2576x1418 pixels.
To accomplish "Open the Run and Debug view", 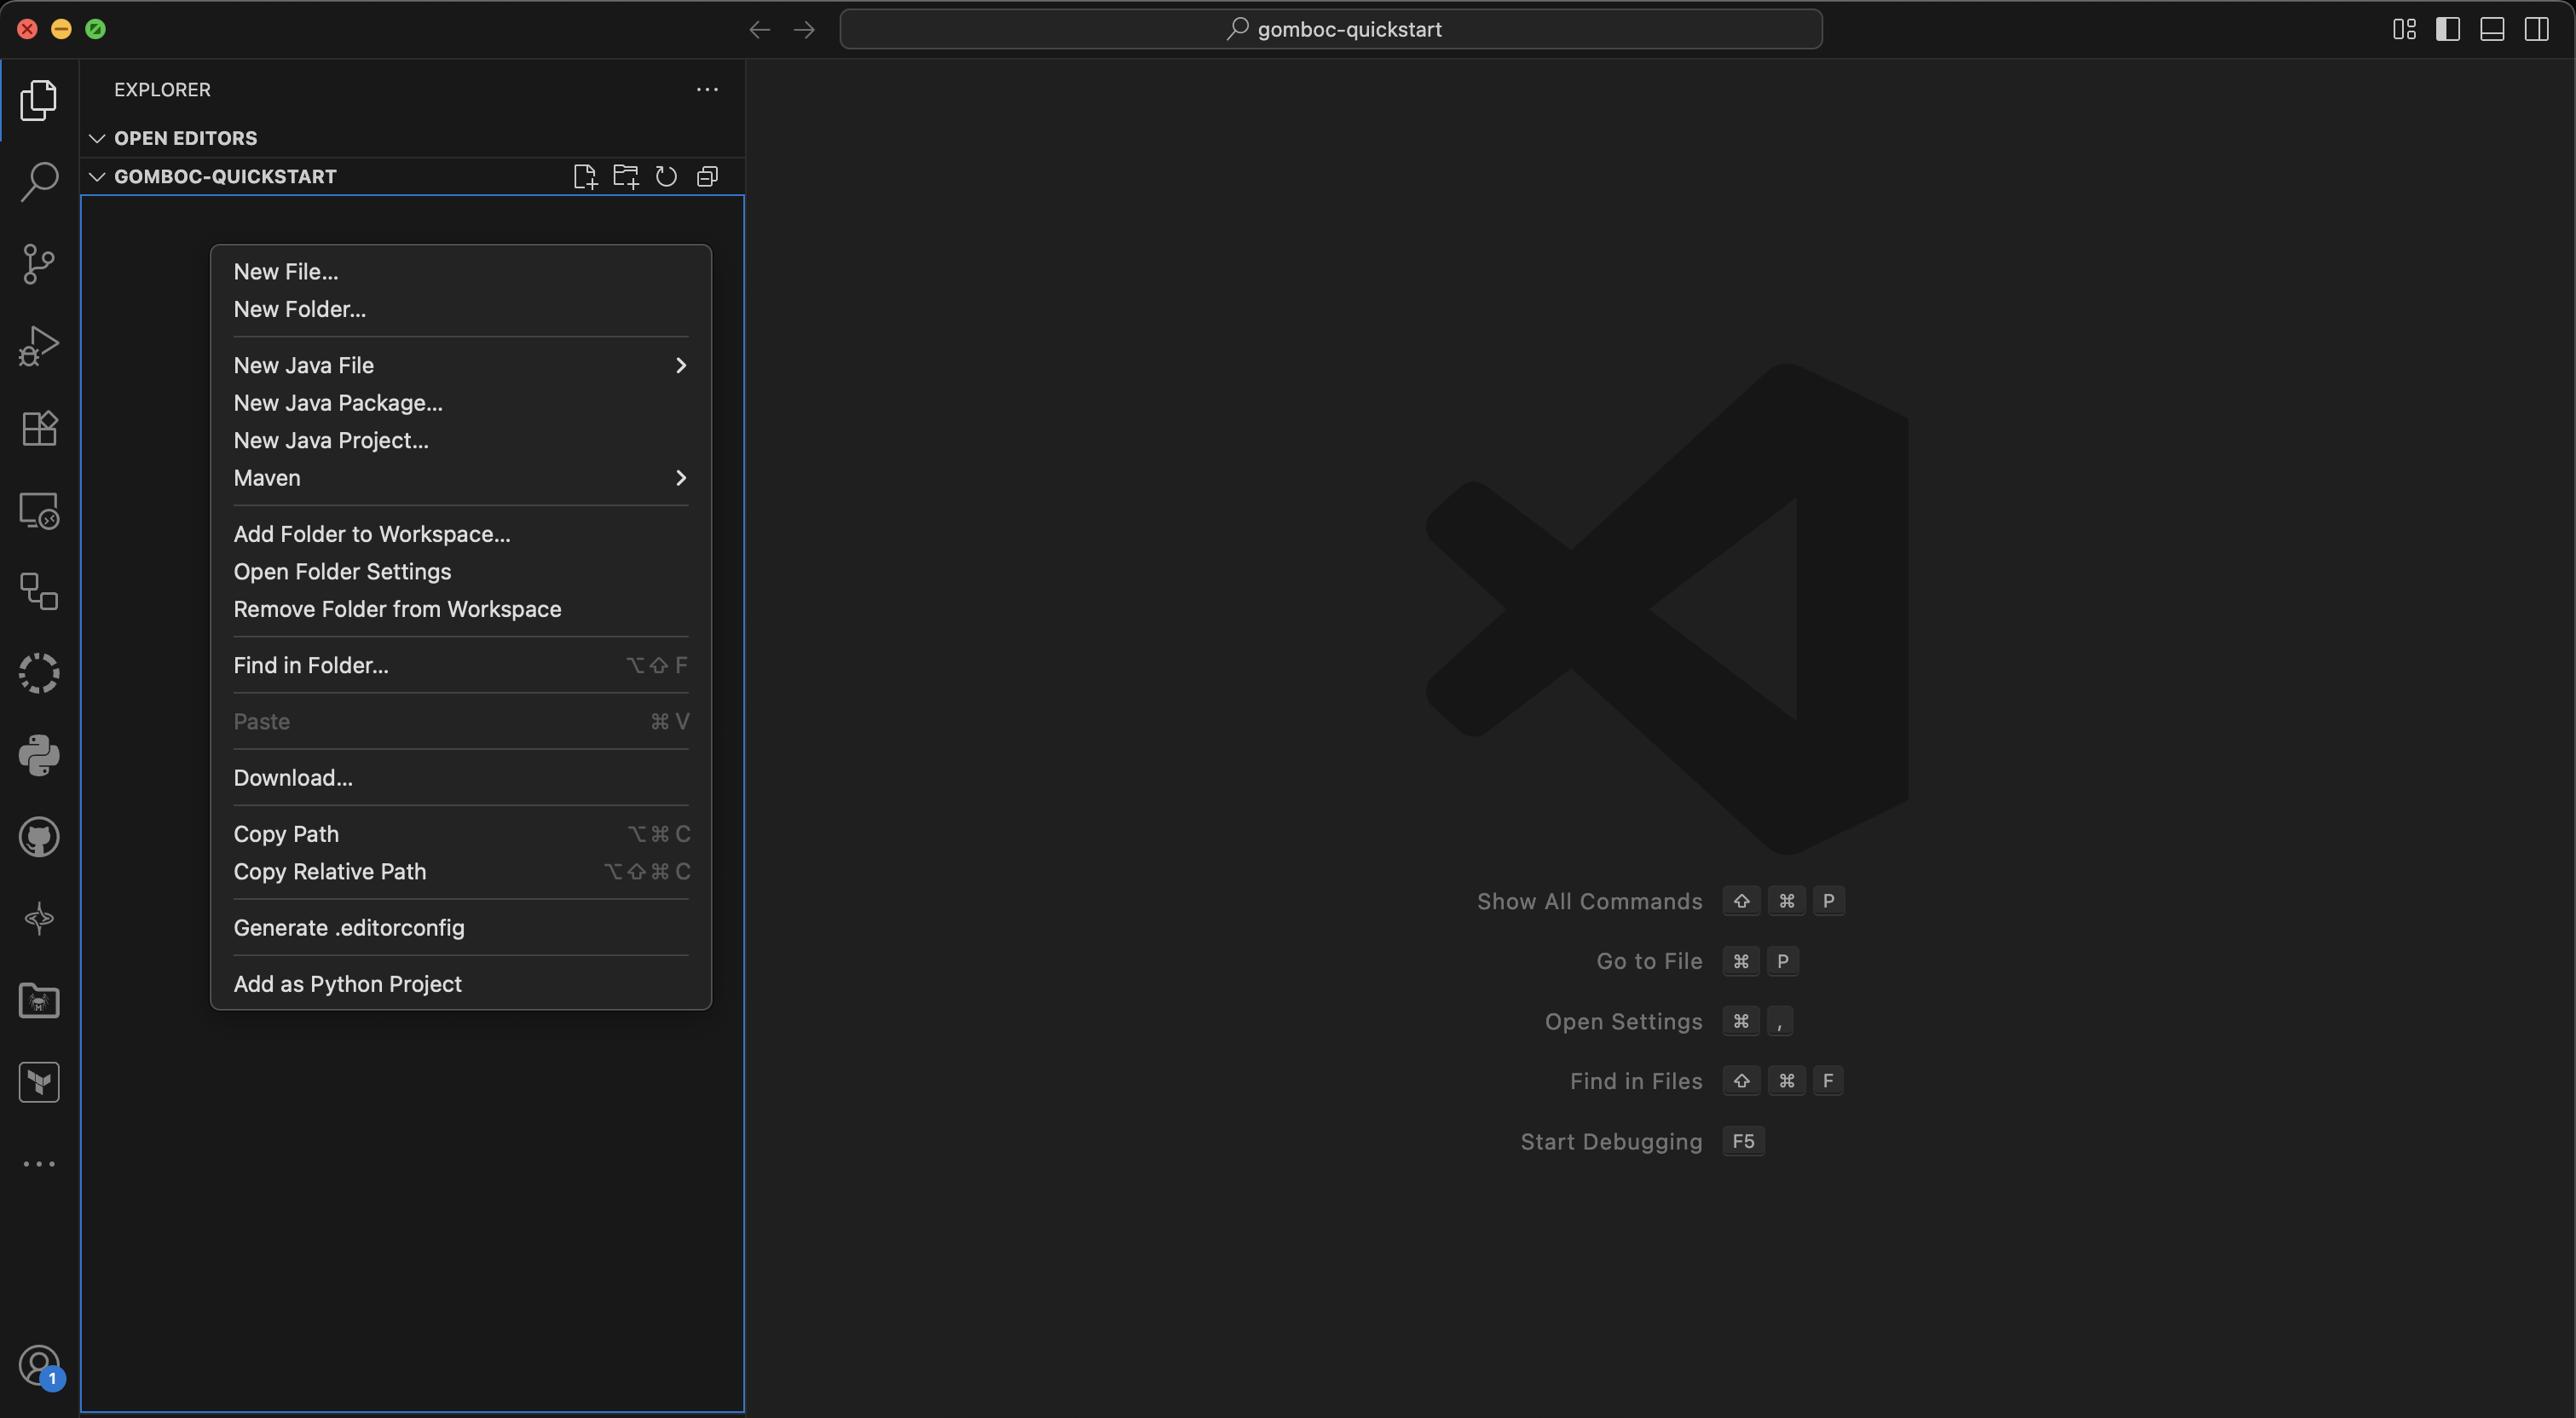I will [x=39, y=346].
